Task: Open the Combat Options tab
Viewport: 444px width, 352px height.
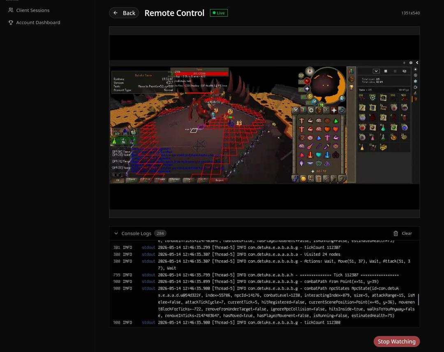Action: coord(296,110)
